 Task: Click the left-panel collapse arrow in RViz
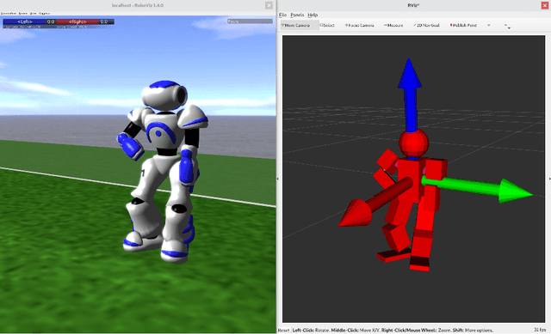277,179
